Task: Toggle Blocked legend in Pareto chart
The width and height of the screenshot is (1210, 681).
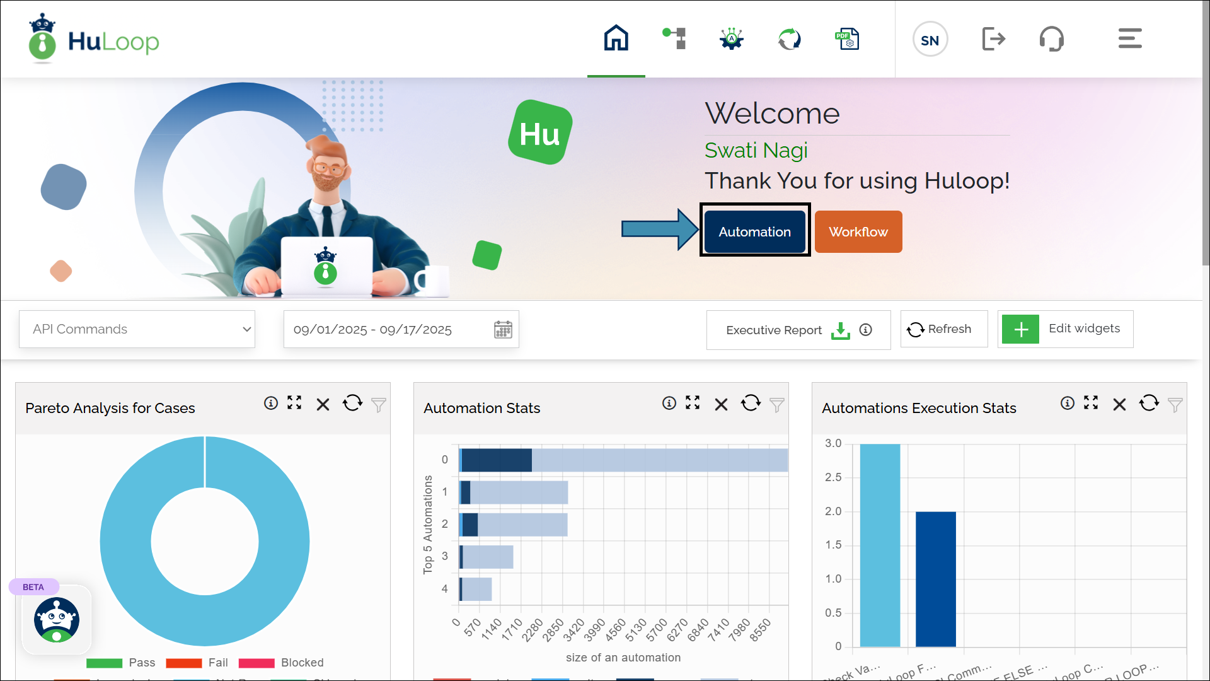Action: [281, 663]
